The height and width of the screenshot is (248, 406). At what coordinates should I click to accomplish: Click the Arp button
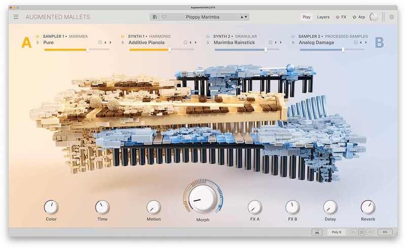tap(359, 17)
